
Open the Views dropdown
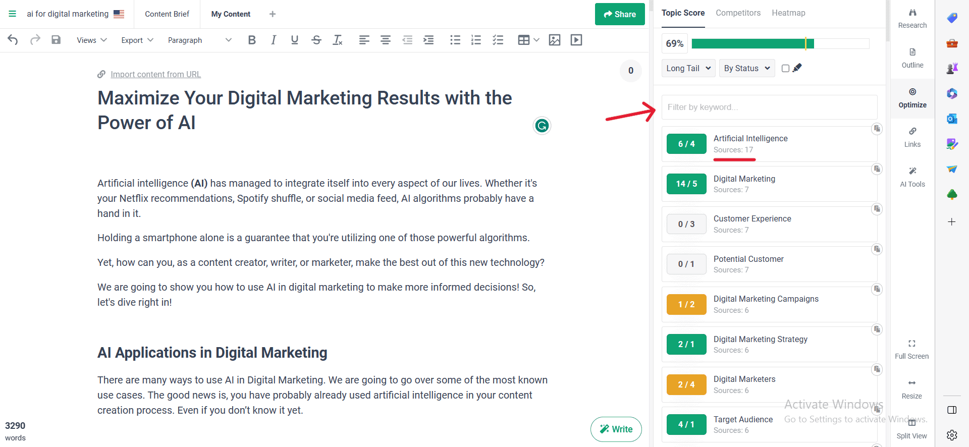coord(92,40)
